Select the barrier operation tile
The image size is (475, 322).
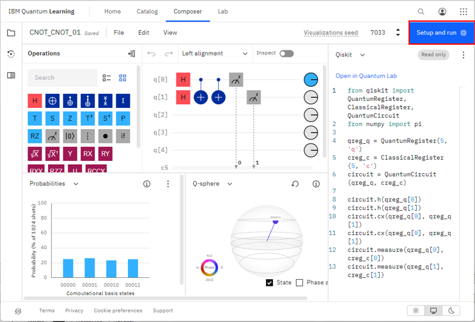88,136
